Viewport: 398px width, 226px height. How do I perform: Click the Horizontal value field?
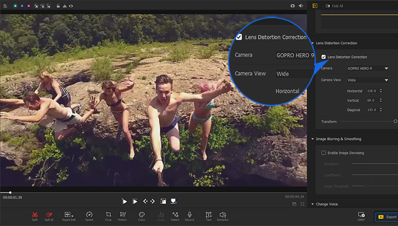point(372,91)
